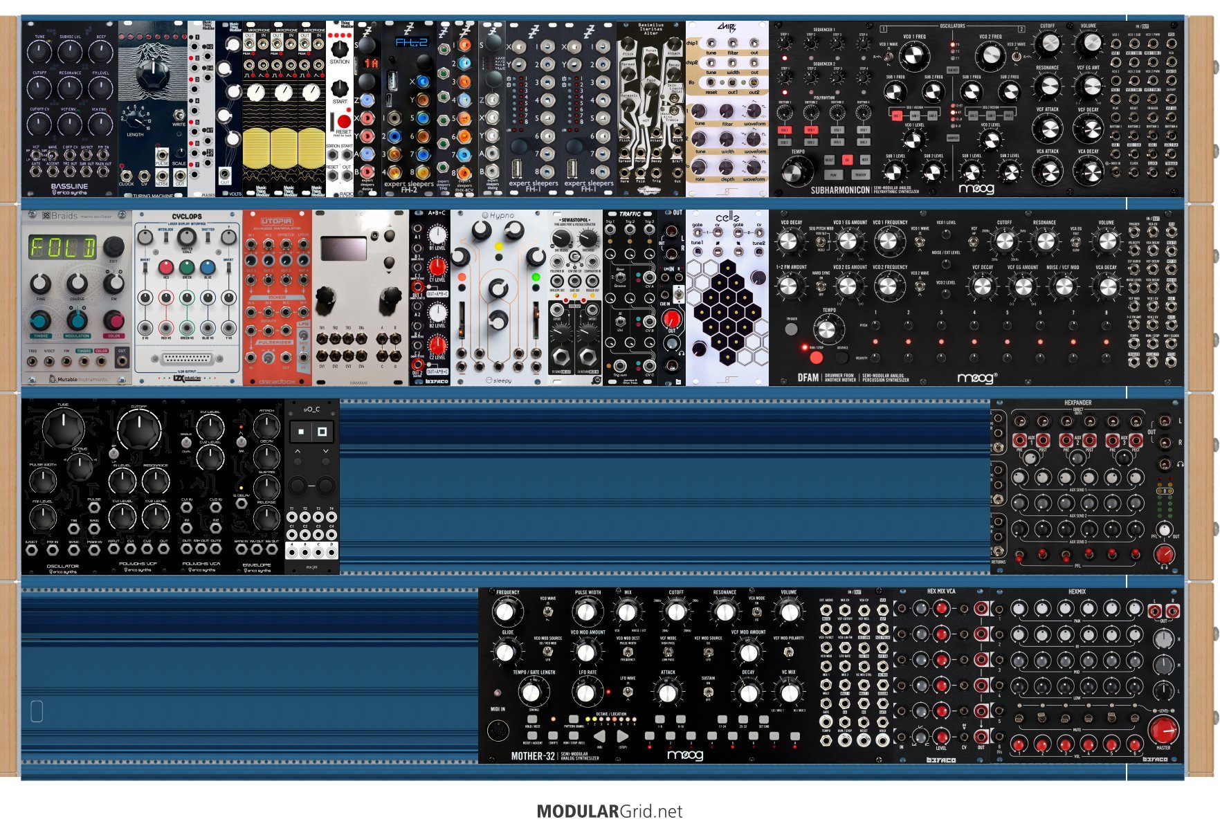Click the Subharmonicon EG button

click(x=846, y=160)
